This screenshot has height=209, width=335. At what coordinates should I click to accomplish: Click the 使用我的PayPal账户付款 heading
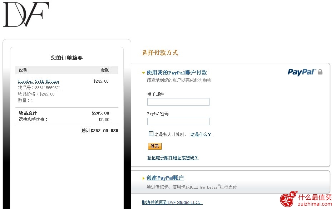(177, 73)
